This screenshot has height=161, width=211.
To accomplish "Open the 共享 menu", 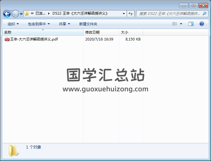I will [64, 24].
